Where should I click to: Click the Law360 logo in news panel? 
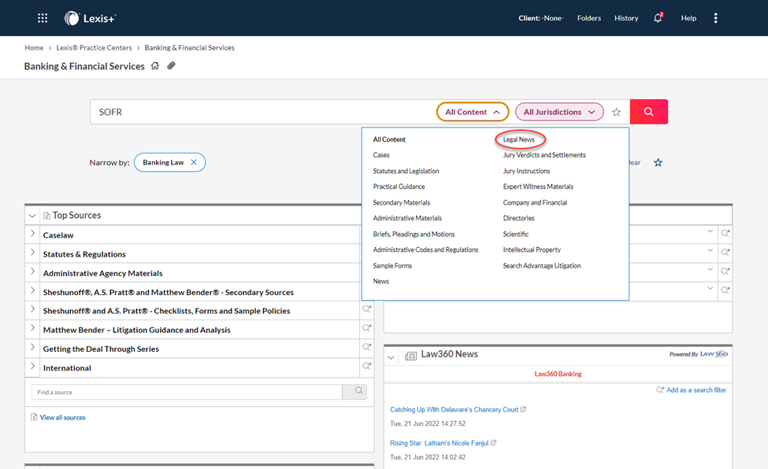(x=714, y=354)
